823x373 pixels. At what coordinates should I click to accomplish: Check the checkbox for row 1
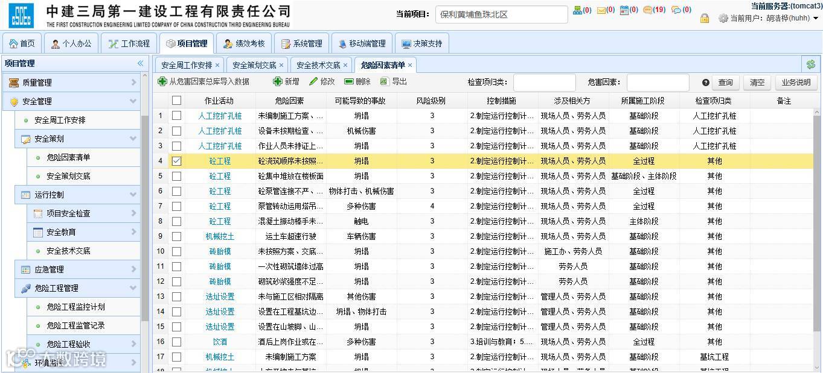click(176, 116)
